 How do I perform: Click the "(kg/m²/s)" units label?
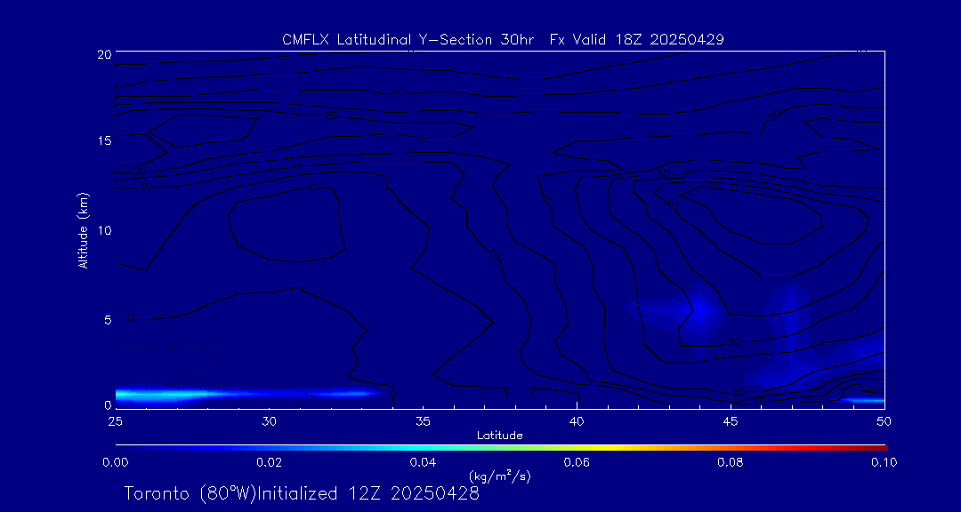click(500, 476)
